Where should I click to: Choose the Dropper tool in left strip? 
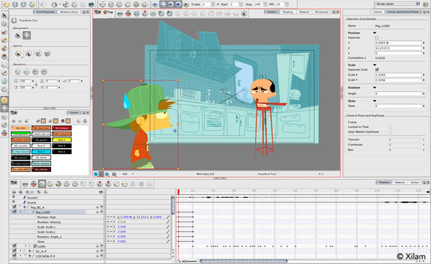pyautogui.click(x=4, y=73)
